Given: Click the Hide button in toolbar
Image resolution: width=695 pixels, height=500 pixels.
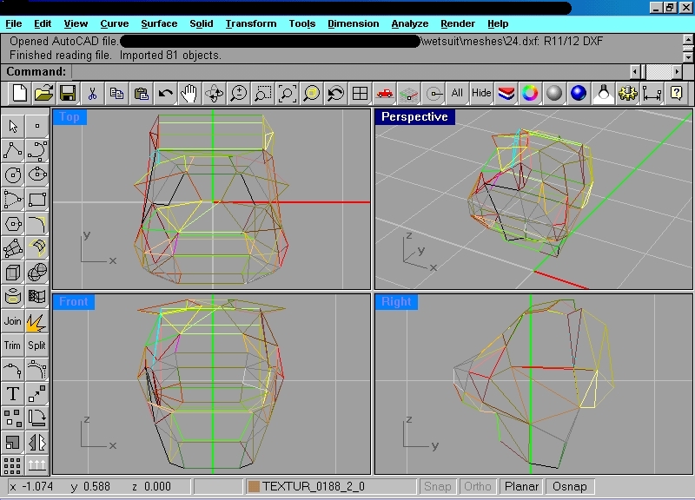Looking at the screenshot, I should pyautogui.click(x=481, y=93).
